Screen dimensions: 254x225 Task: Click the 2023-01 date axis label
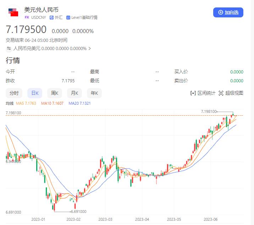click(38, 219)
